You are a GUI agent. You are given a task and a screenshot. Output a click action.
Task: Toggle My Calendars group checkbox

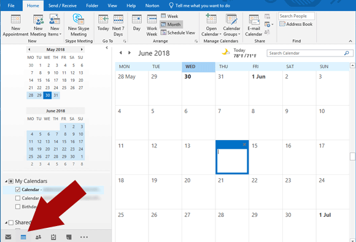click(x=11, y=181)
